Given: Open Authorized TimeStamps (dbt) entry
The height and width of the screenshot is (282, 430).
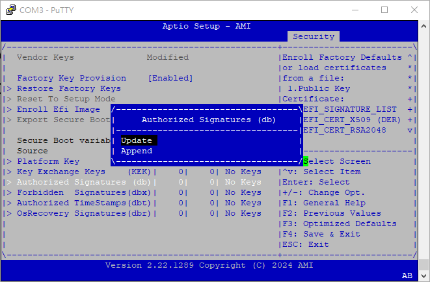Looking at the screenshot, I should [84, 203].
